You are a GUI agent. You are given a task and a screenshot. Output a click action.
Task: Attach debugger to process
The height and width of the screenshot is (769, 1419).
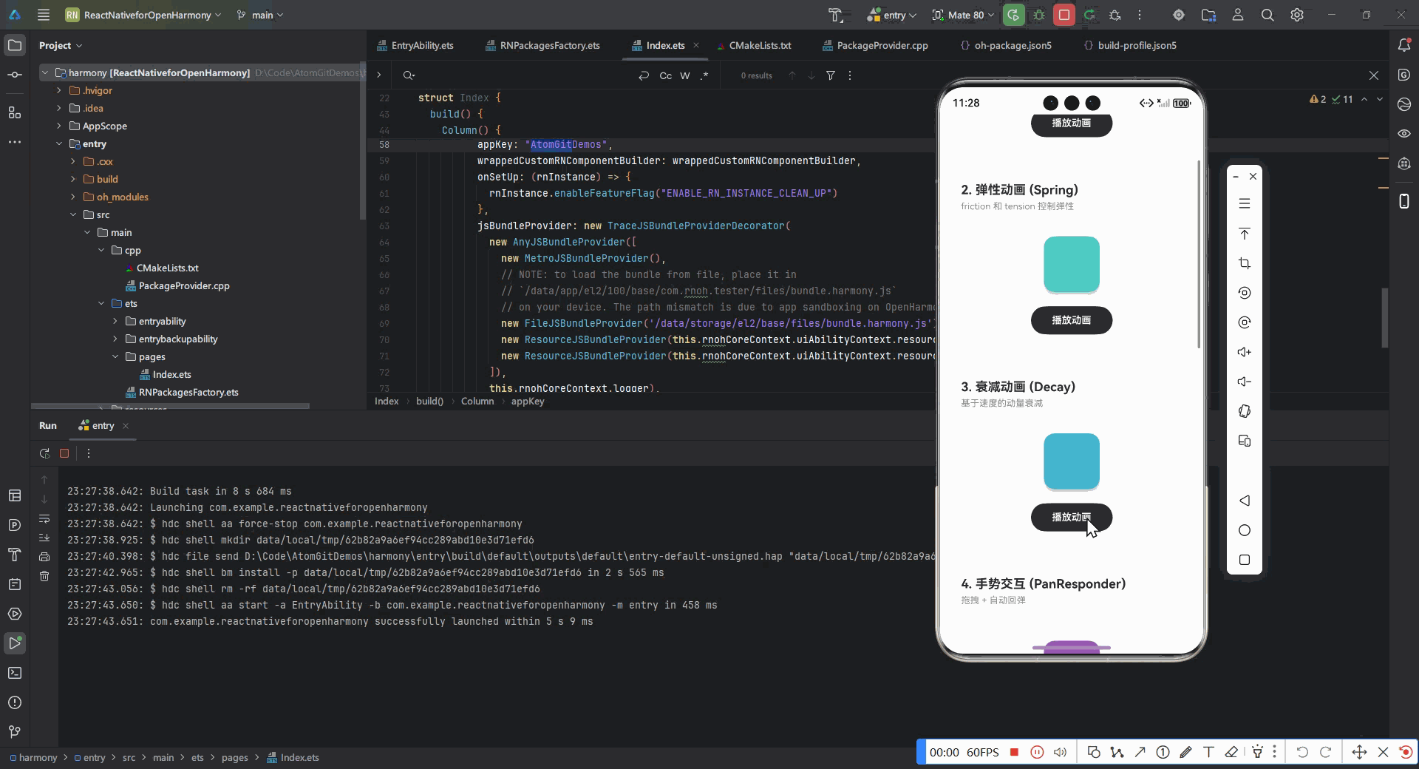click(x=1115, y=15)
